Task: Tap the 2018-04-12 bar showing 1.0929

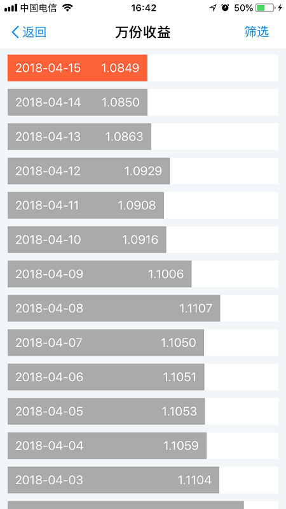Action: click(x=88, y=171)
